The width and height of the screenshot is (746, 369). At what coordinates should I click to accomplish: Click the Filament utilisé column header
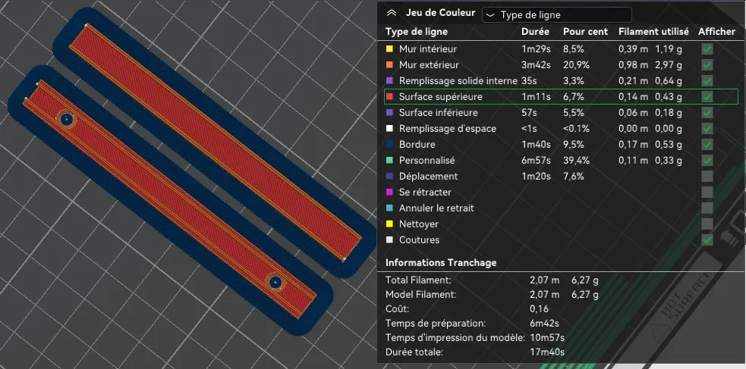[x=653, y=32]
